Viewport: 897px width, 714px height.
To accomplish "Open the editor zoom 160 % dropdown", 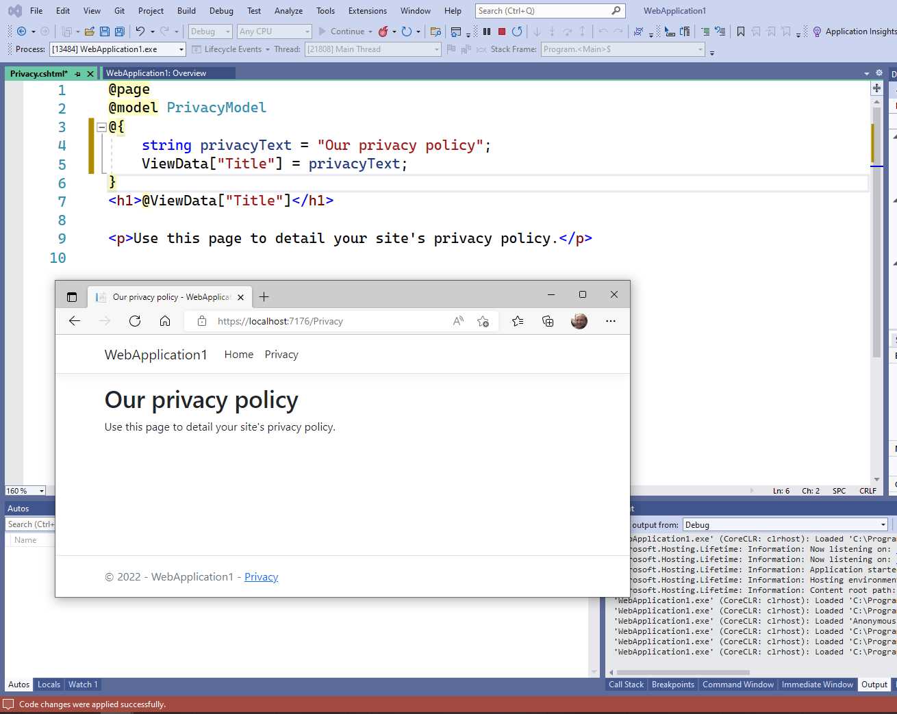I will coord(42,491).
